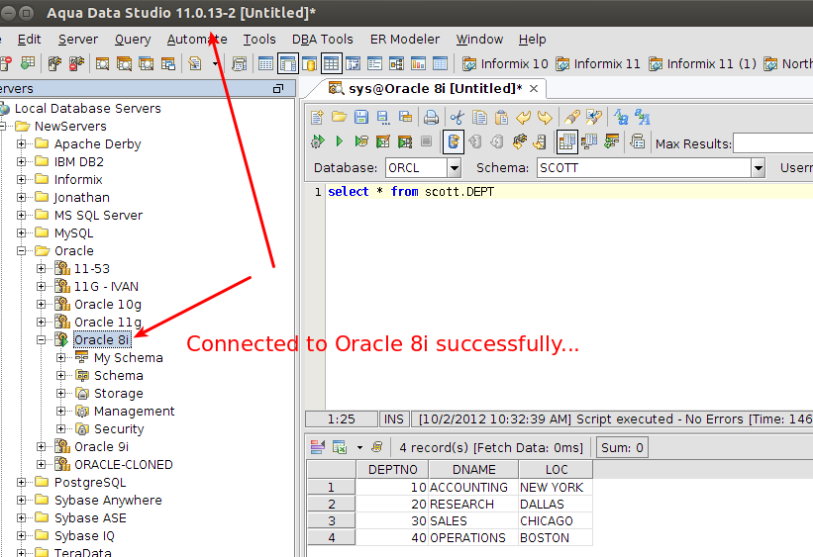813x557 pixels.
Task: Open the dropdown arrow next to the script icon
Action: (x=215, y=64)
